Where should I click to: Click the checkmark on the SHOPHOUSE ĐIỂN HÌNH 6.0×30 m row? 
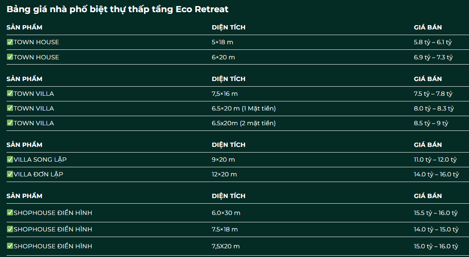click(10, 213)
